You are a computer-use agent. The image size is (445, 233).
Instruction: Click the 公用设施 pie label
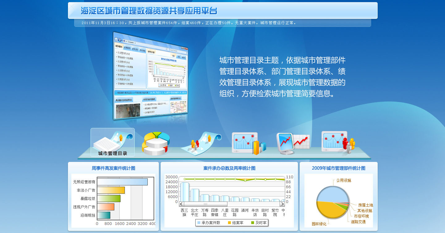click(344, 180)
